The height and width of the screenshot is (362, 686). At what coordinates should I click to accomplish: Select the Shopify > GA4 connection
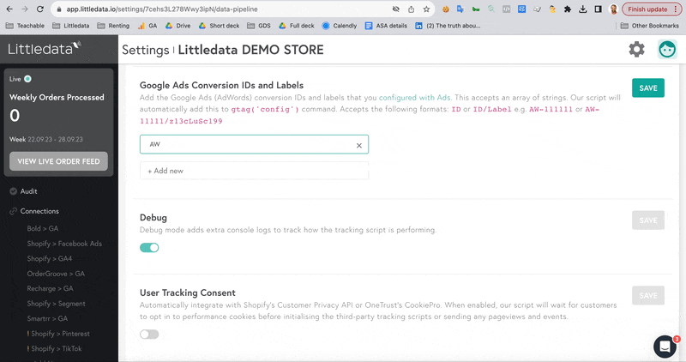(50, 259)
